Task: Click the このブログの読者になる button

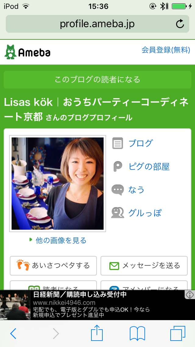Action: pos(97,79)
